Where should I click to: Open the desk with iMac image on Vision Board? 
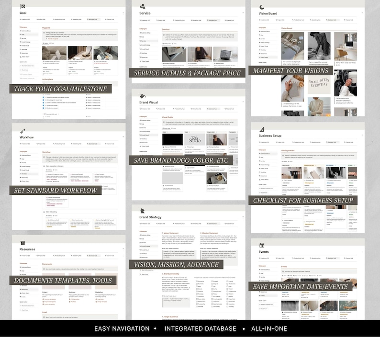tap(346, 46)
